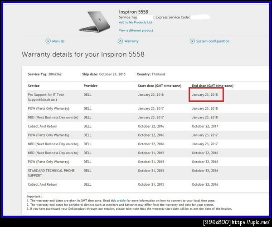Click Pro Support end date January 23, 2018
This screenshot has height=227, width=272.
[205, 94]
